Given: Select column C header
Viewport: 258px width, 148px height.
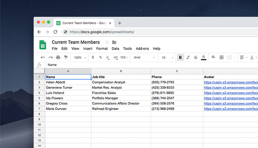Looking at the screenshot, I should pos(177,71).
